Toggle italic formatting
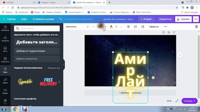This screenshot has height=112, width=200. (x=121, y=27)
